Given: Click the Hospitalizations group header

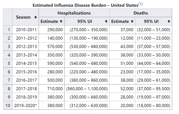Looking at the screenshot, I should 74,13.
